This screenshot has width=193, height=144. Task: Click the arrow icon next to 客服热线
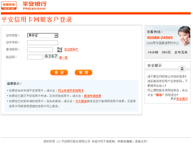[x=162, y=32]
